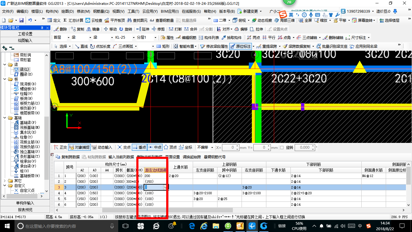Click 全屏 full screen view

[305, 20]
